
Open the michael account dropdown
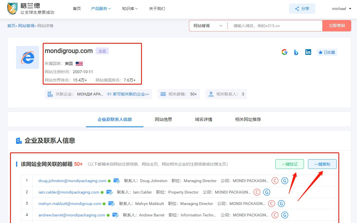[x=342, y=9]
